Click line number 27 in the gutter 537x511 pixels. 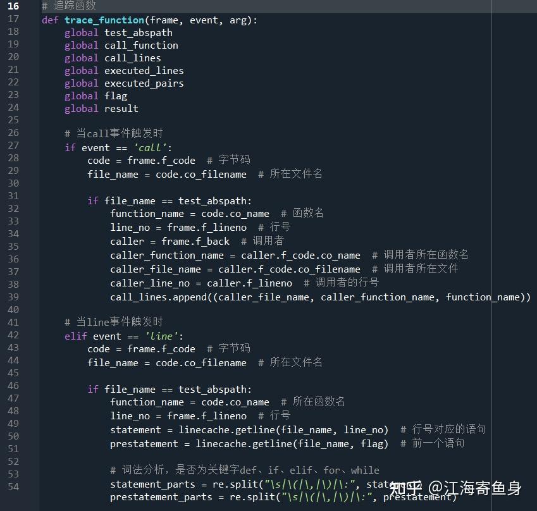tap(13, 145)
